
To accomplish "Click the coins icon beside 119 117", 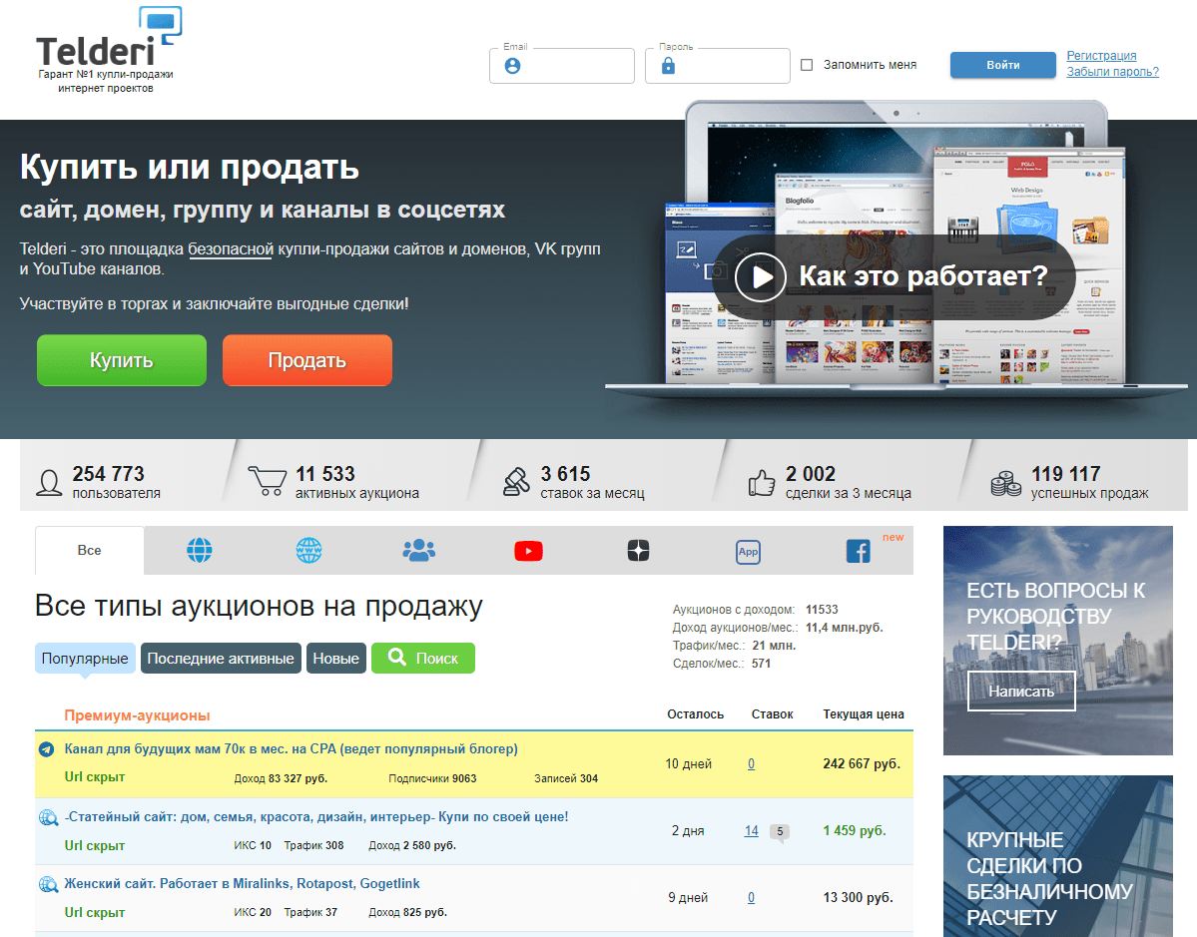I will [x=1006, y=483].
